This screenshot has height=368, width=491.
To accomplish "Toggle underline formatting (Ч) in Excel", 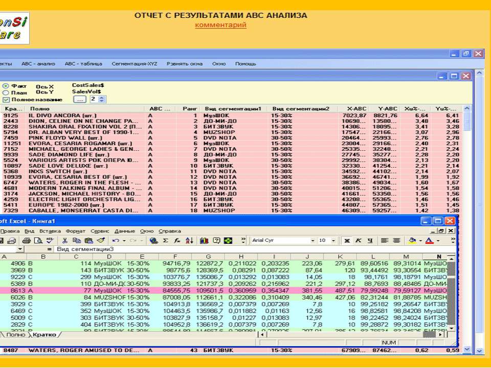I will click(370, 240).
